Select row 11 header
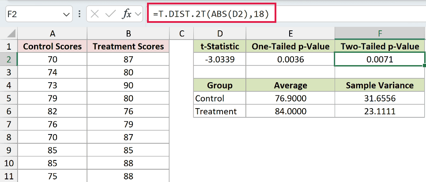The height and width of the screenshot is (182, 426). coord(9,176)
